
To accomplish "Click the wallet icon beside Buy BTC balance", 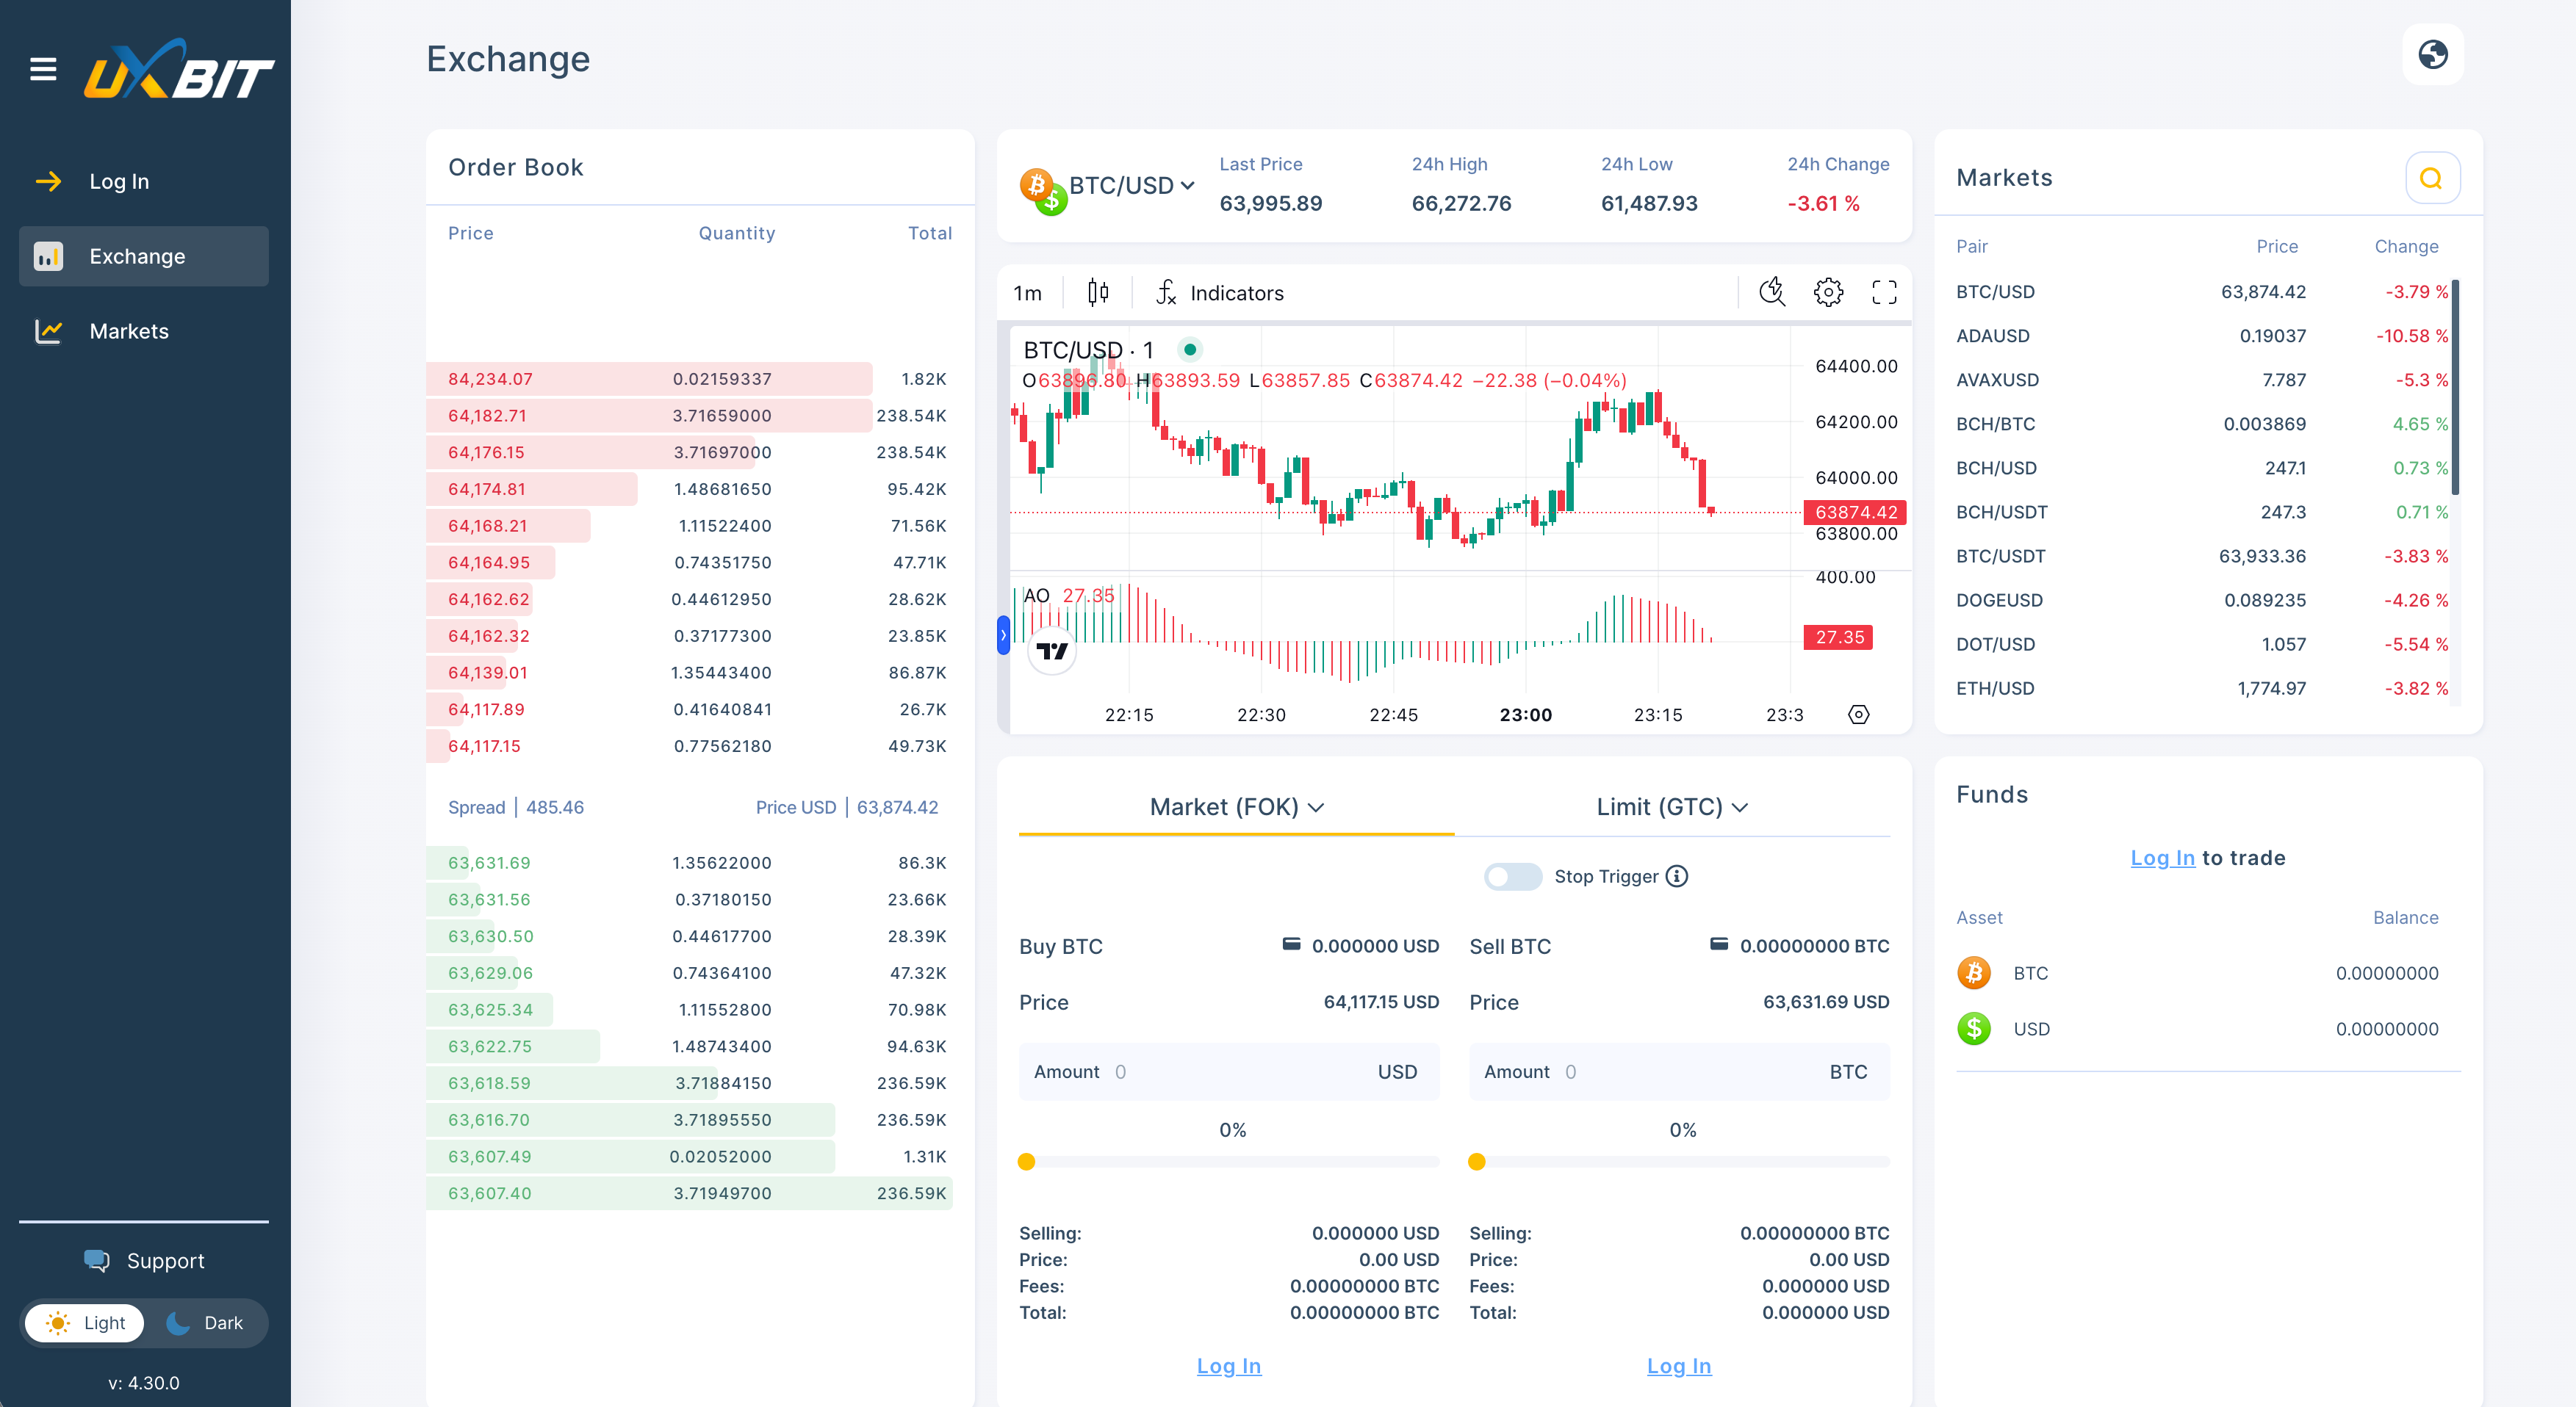I will click(x=1291, y=944).
